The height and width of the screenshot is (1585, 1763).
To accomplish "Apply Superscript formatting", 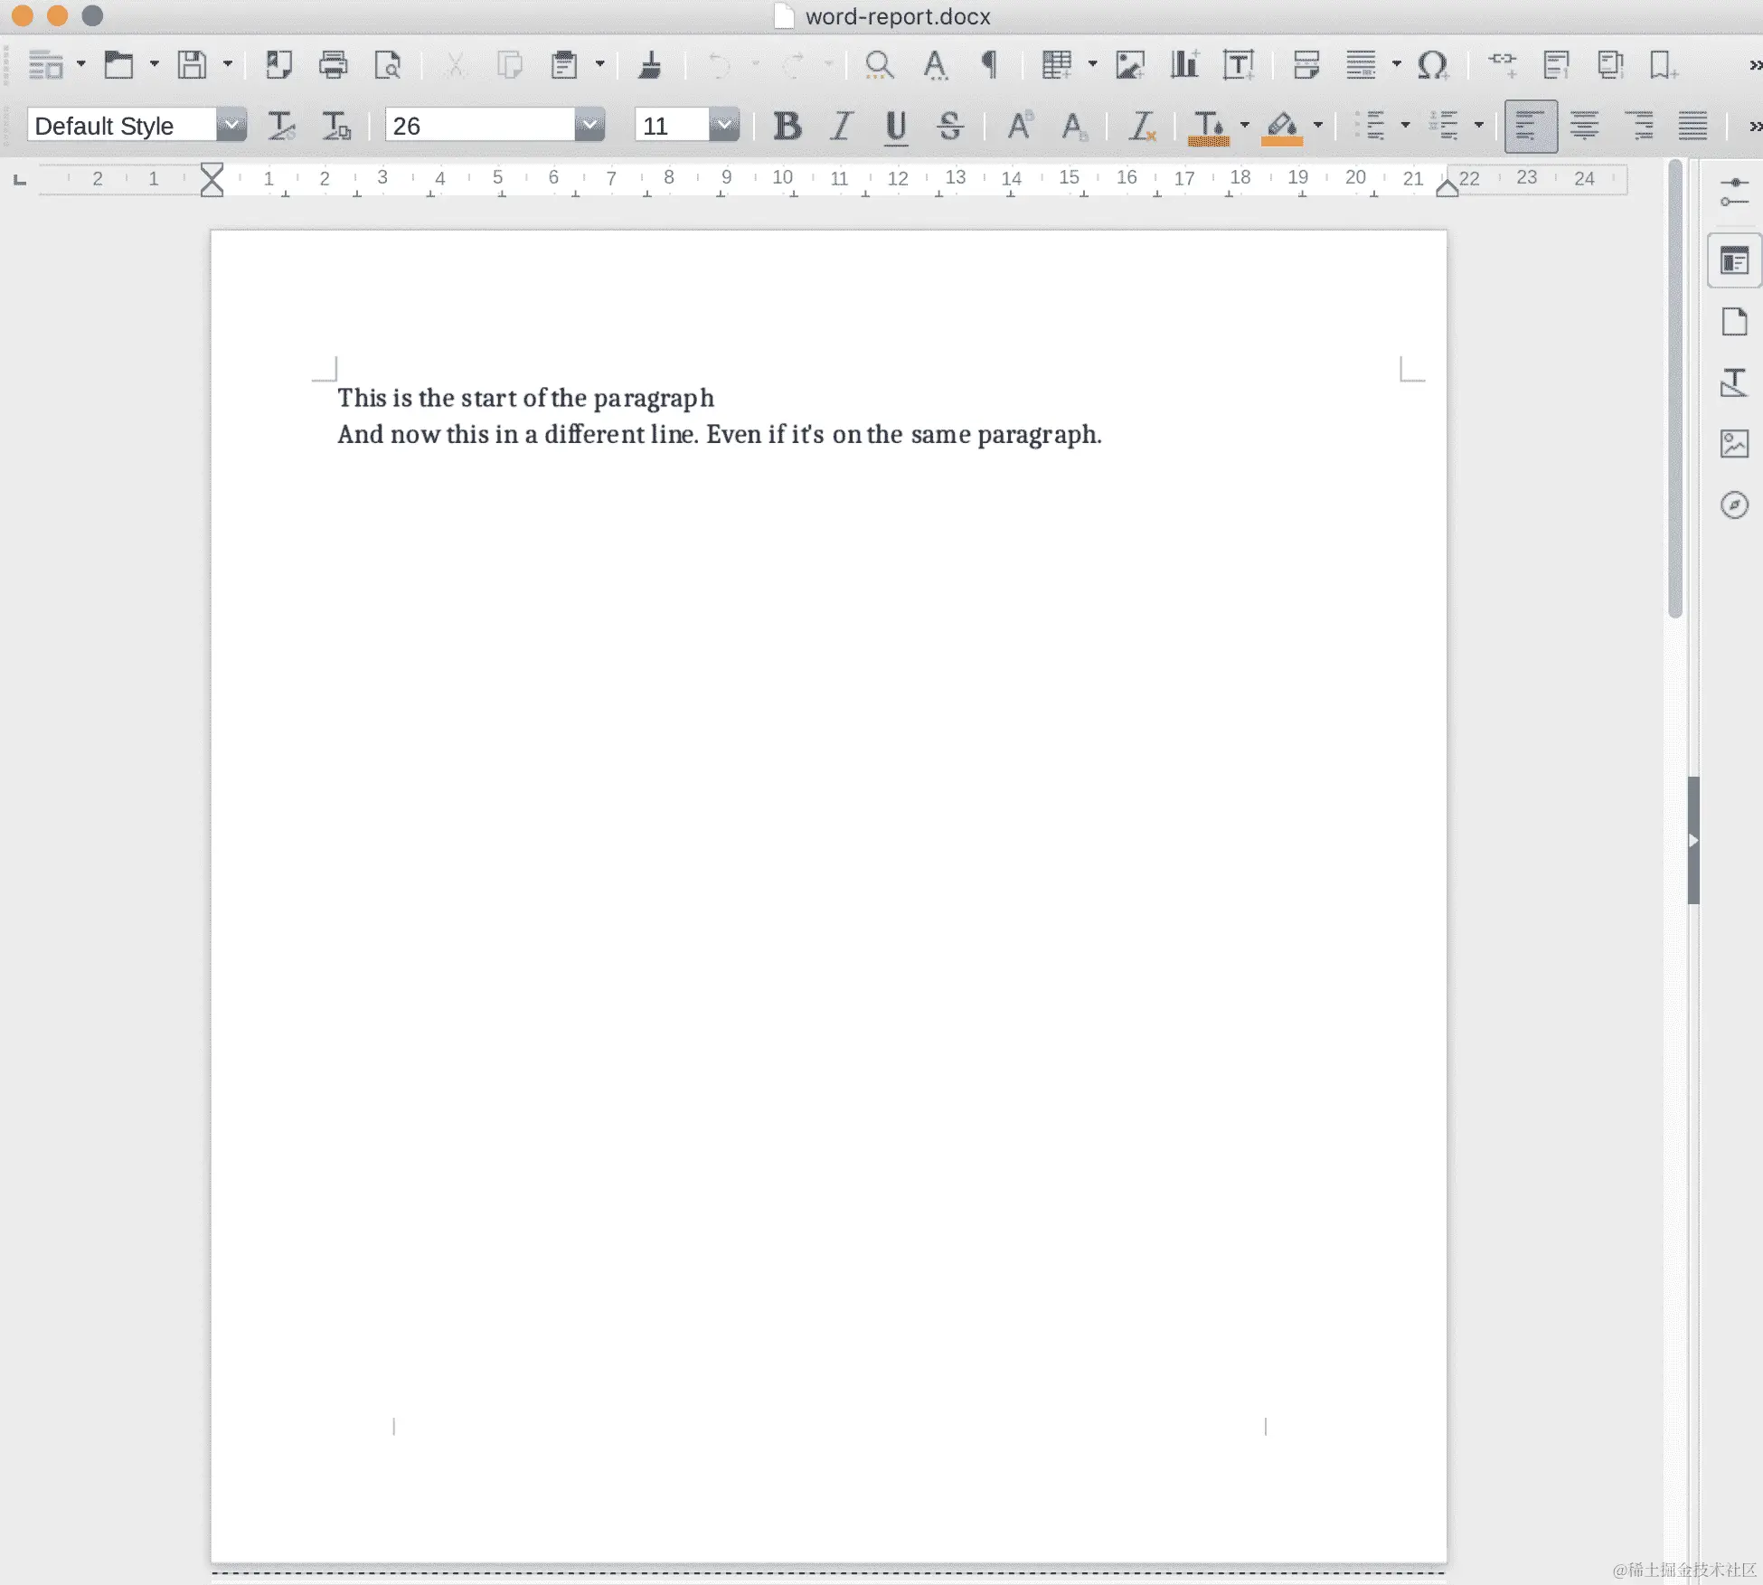I will 1021,126.
